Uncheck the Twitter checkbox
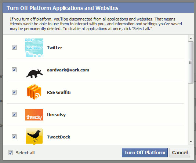The width and height of the screenshot is (196, 163). click(14, 47)
